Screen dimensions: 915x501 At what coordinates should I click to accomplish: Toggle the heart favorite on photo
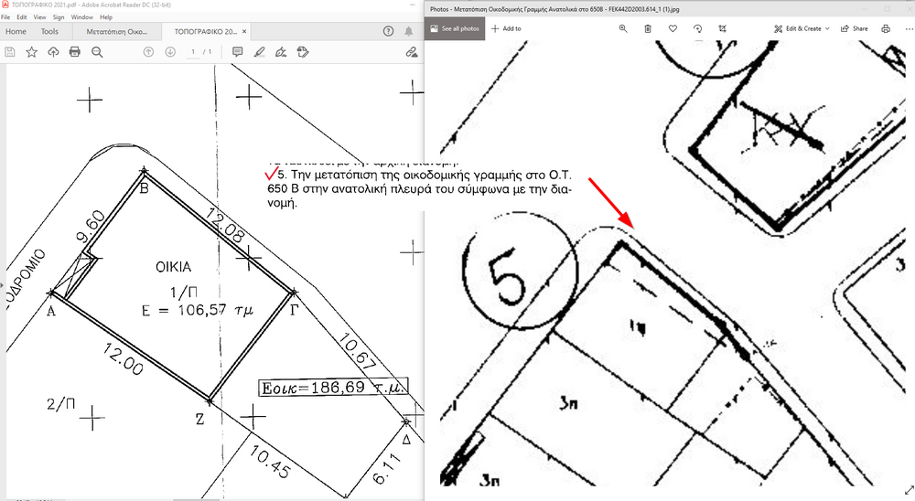tap(673, 28)
